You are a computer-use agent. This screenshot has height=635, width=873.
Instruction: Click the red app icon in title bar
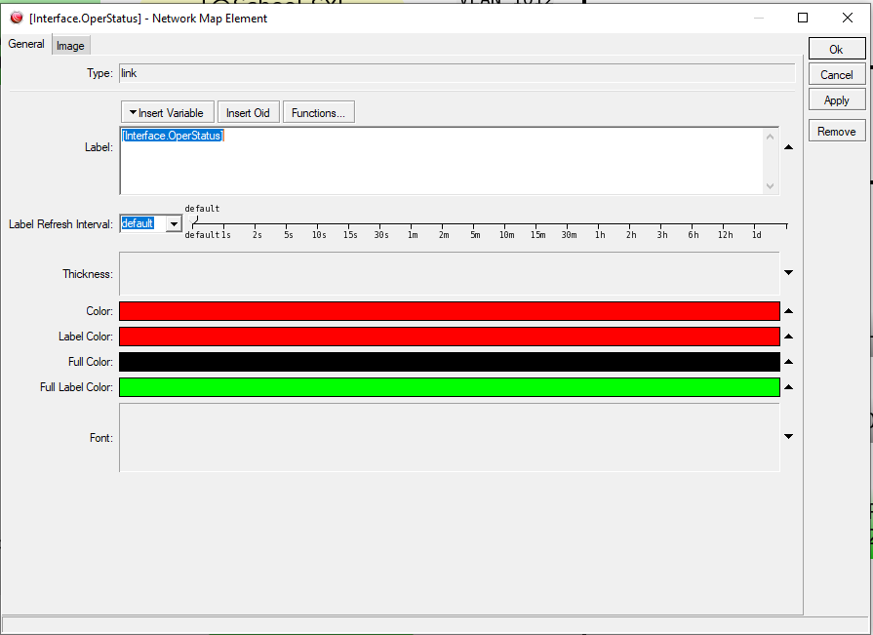17,18
